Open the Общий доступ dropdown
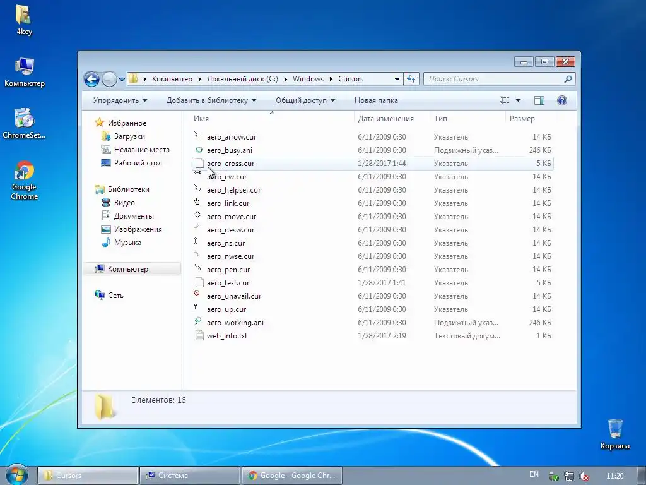Viewport: 646px width, 485px height. point(305,100)
